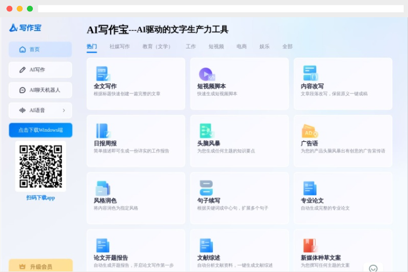Click the 头脑风暴 card title
Image resolution: width=408 pixels, height=272 pixels.
coord(209,144)
